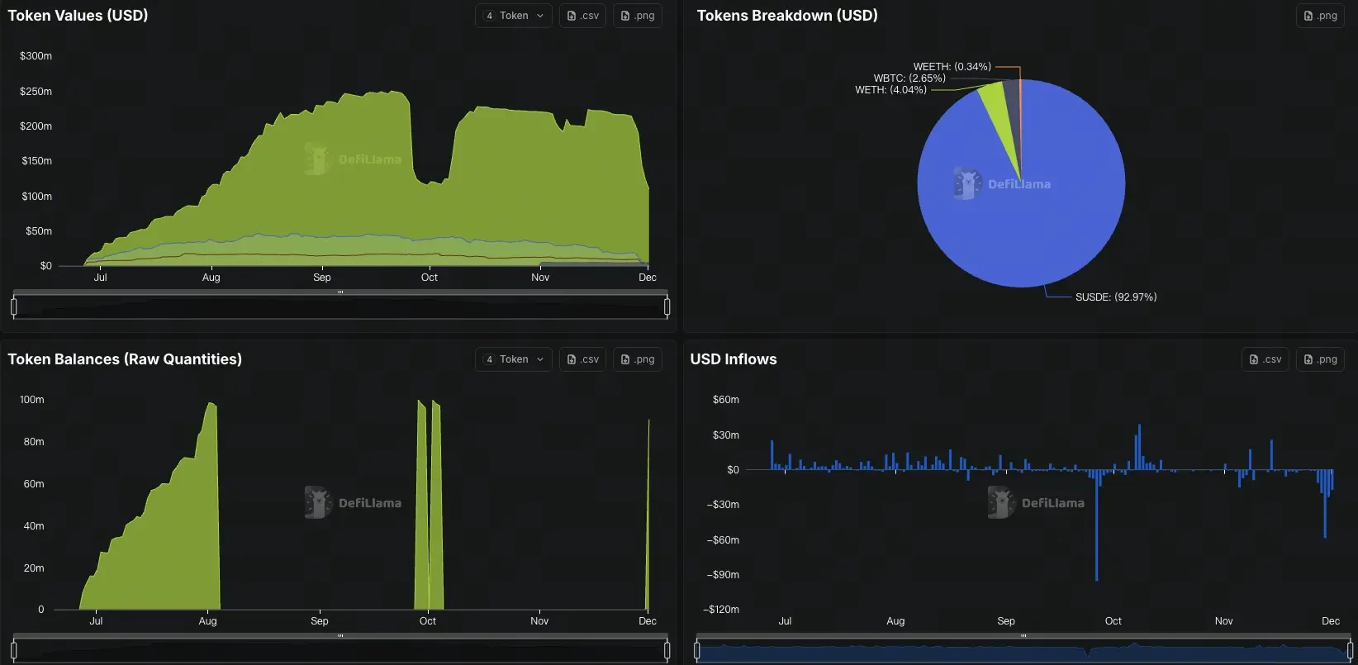Screen dimensions: 1358x665
Task: Click left zoom handle under Token Balances chart
Action: coord(14,651)
